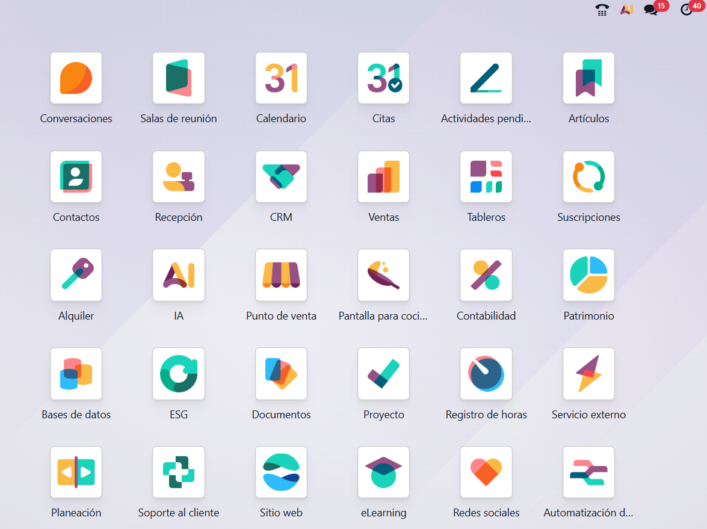Open the Redes sociales app

[x=486, y=472]
